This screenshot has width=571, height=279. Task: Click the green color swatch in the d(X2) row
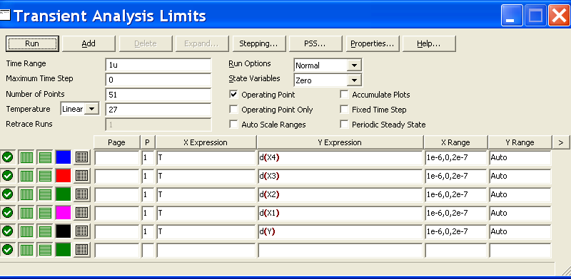(64, 194)
